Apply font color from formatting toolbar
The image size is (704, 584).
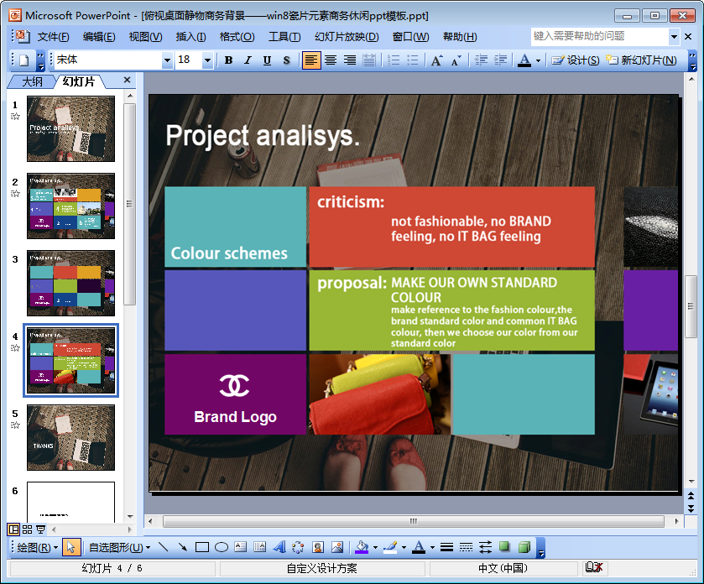[x=524, y=60]
